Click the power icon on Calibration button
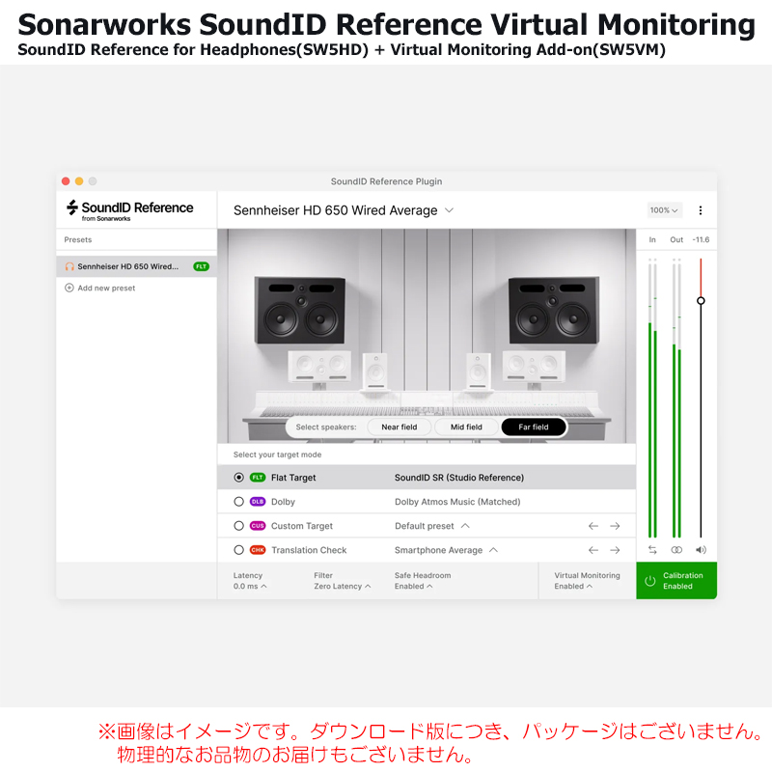The width and height of the screenshot is (772, 772). click(650, 580)
